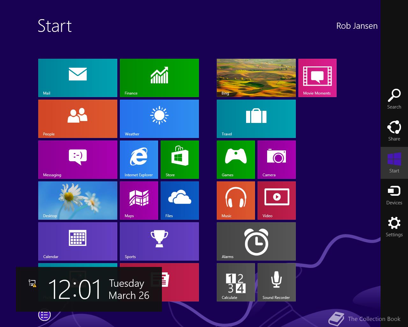Image resolution: width=408 pixels, height=327 pixels.
Task: Open the Alarms clock tile
Action: (x=256, y=241)
